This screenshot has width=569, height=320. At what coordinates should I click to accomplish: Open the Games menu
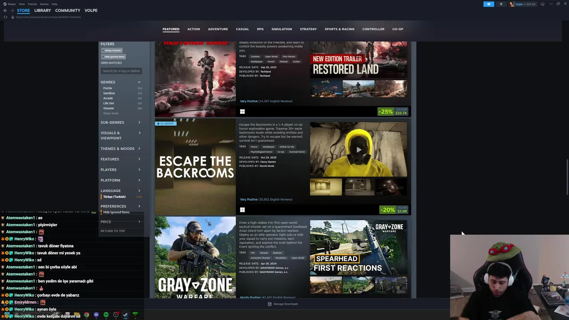pos(44,4)
